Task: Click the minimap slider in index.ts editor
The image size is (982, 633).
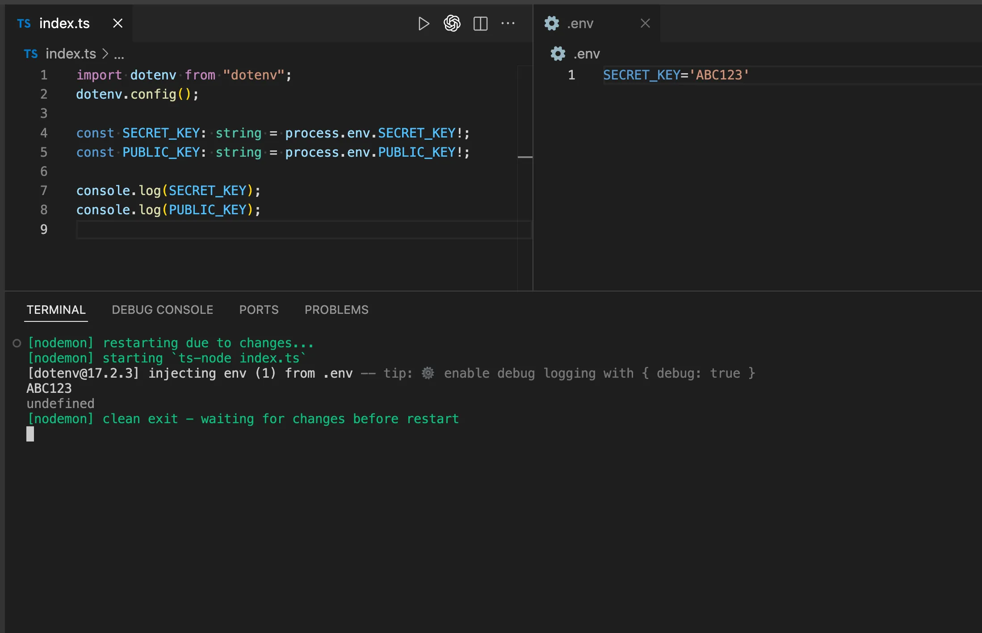Action: pos(525,157)
